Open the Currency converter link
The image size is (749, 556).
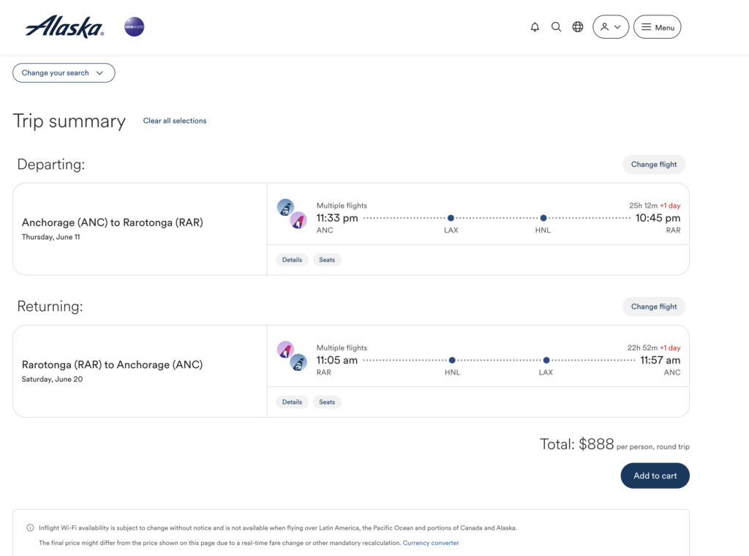pyautogui.click(x=431, y=543)
